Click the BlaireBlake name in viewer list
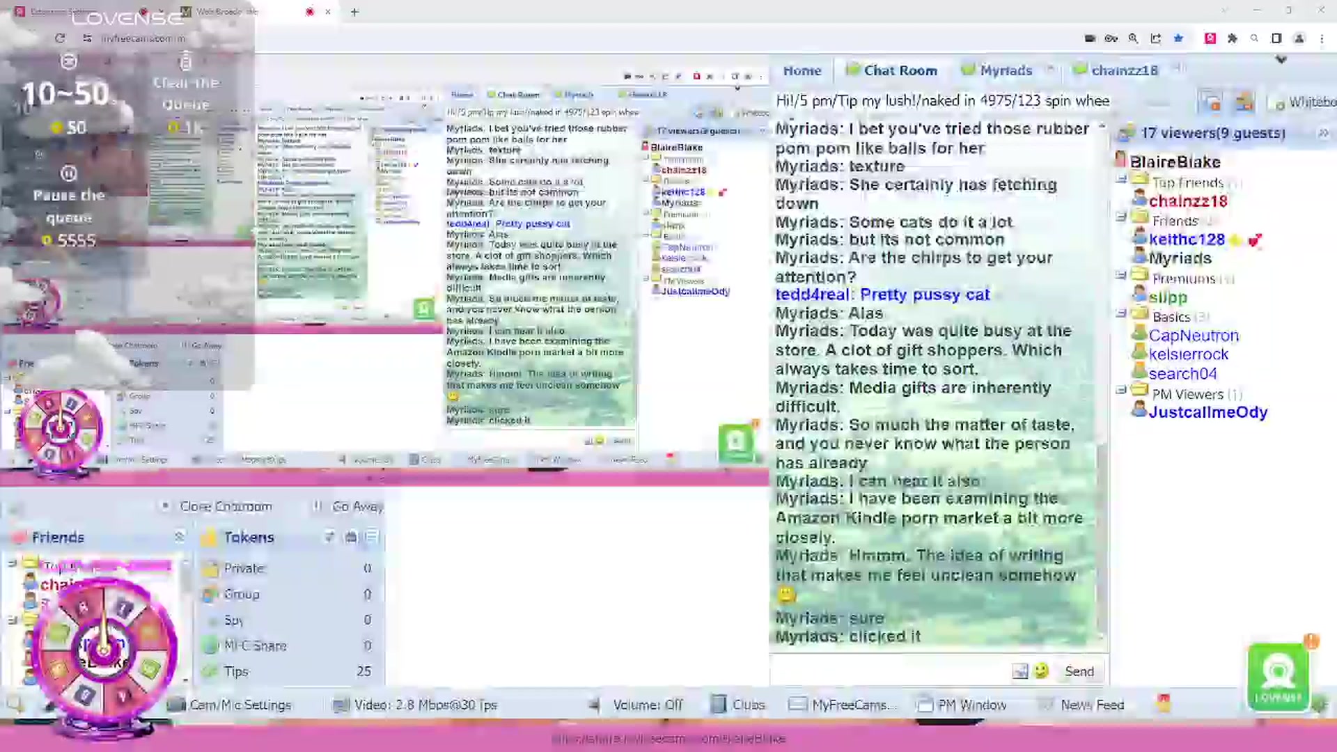Viewport: 1337px width, 752px height. 1175,162
